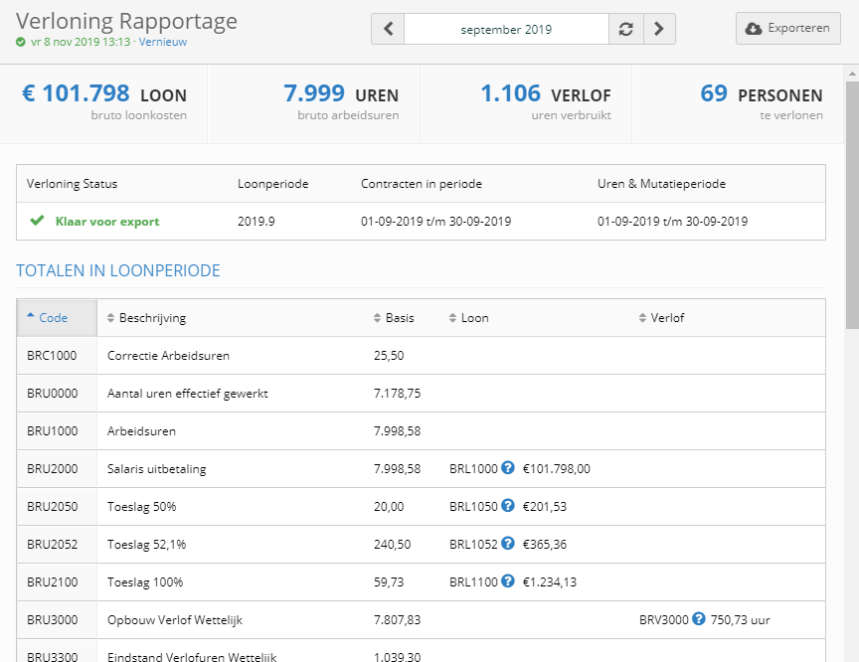Open help icon next to BRL1000

click(508, 467)
